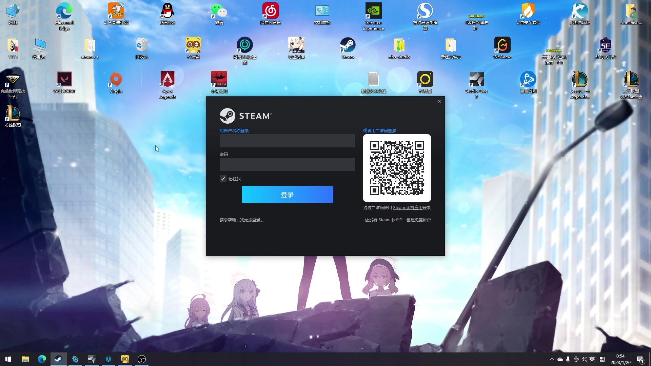Viewport: 651px width, 366px height.
Task: Click the Steam login QR code
Action: (x=397, y=168)
